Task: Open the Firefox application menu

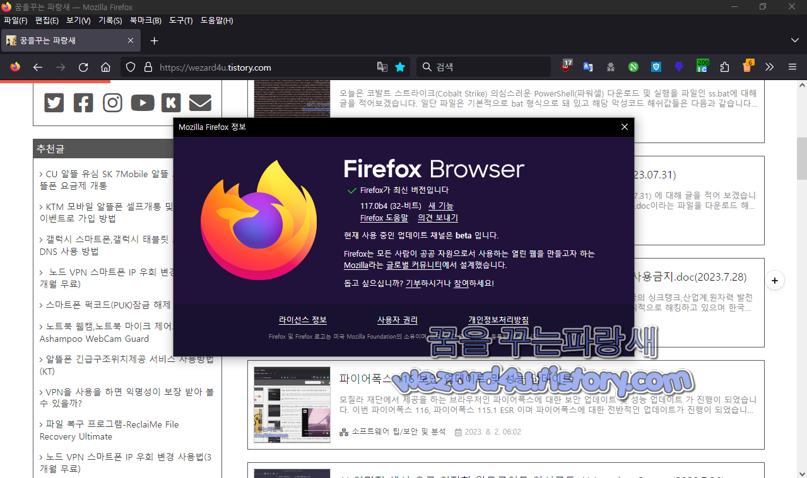Action: coord(792,67)
